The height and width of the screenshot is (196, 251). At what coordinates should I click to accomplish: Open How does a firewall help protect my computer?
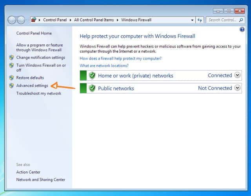120,58
